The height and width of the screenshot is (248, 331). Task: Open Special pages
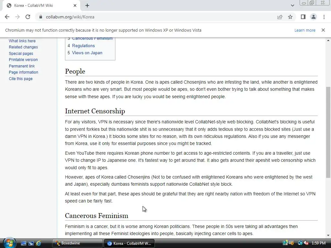pos(21,53)
